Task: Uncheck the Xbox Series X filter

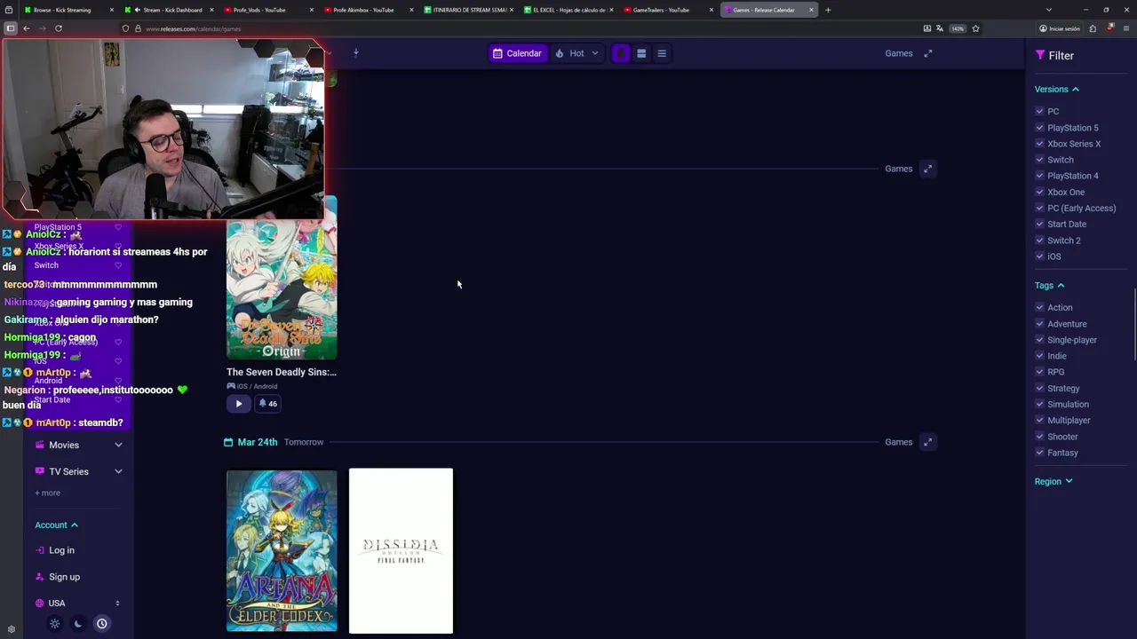Action: [x=1039, y=143]
